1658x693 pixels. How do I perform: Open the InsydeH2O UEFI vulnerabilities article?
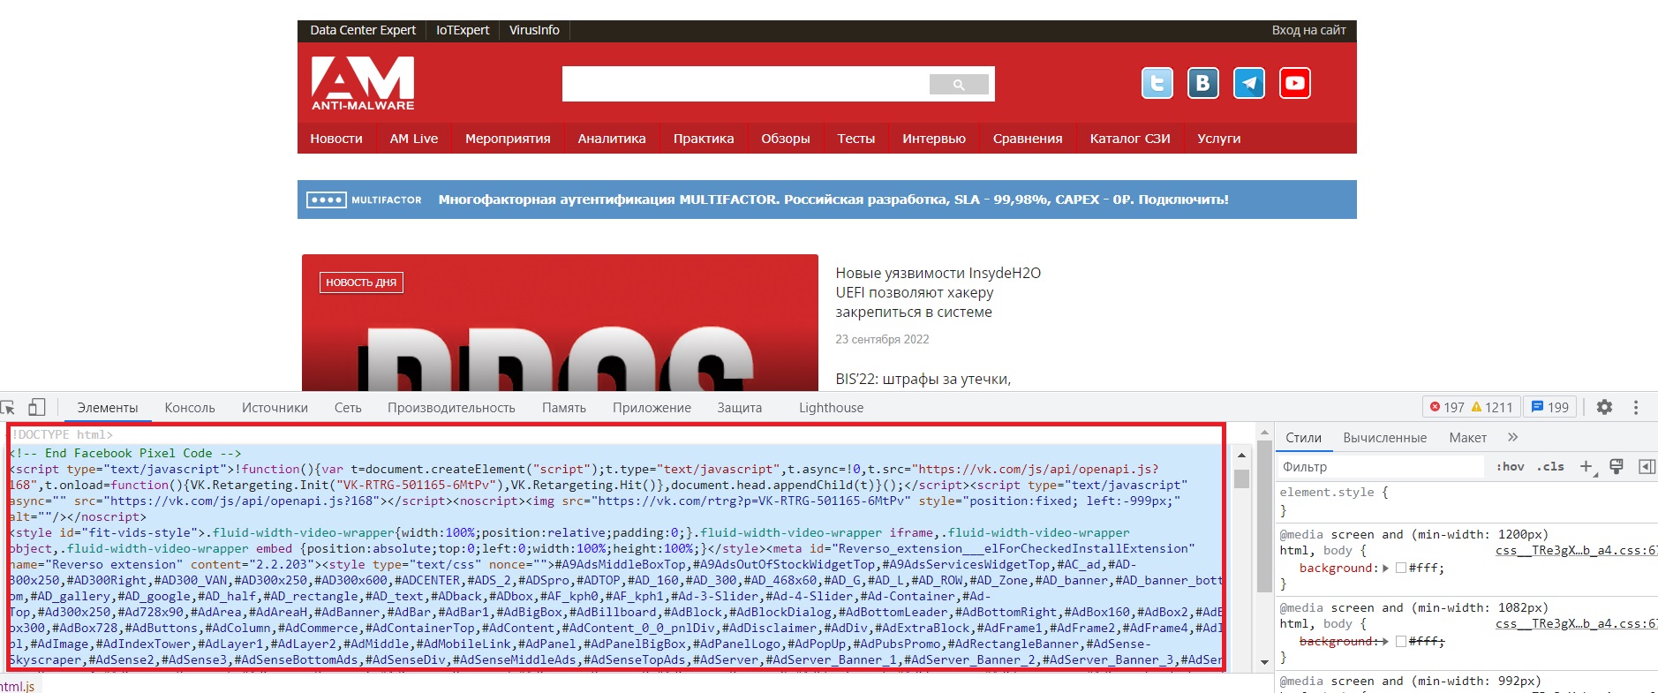tap(938, 292)
